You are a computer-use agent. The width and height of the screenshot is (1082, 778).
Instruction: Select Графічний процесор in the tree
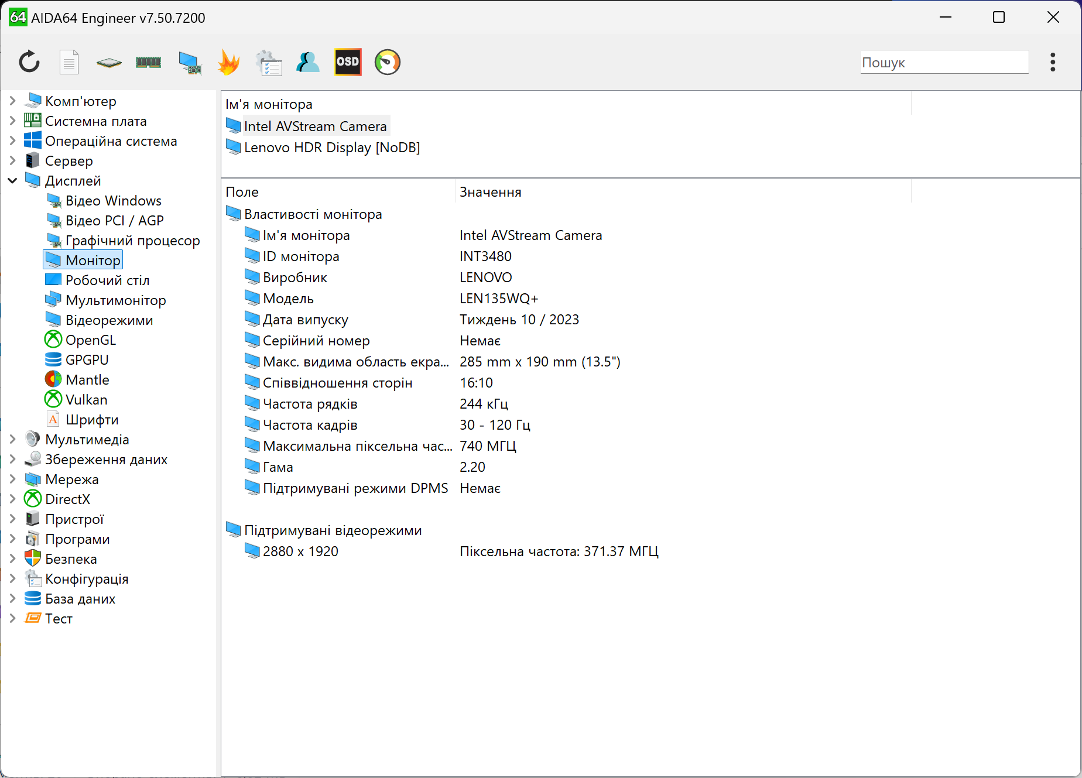click(132, 241)
